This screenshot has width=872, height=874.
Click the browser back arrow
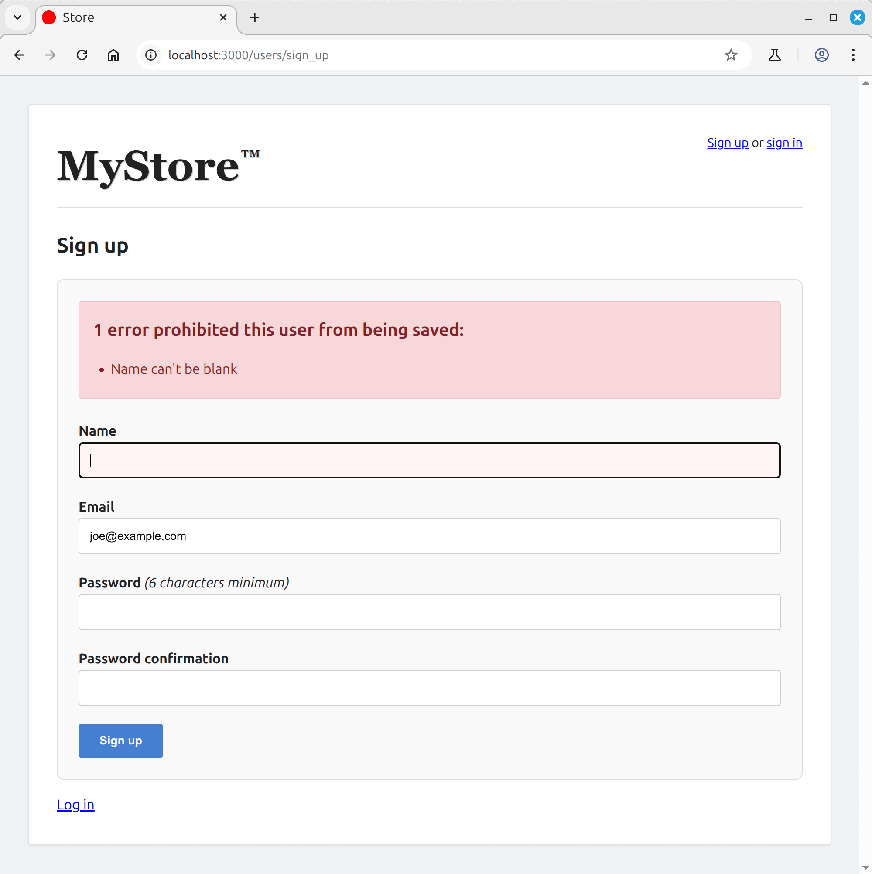pos(20,55)
